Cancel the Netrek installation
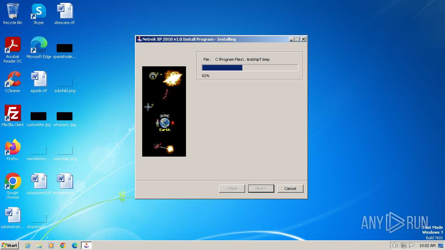 (x=290, y=189)
